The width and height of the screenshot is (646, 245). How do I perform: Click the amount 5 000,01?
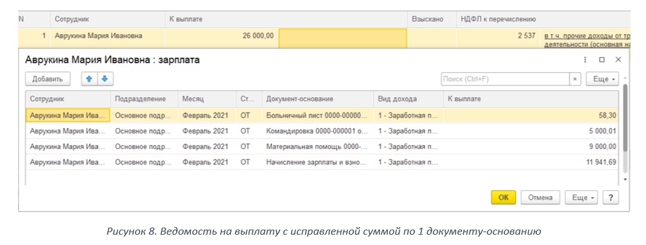[602, 131]
